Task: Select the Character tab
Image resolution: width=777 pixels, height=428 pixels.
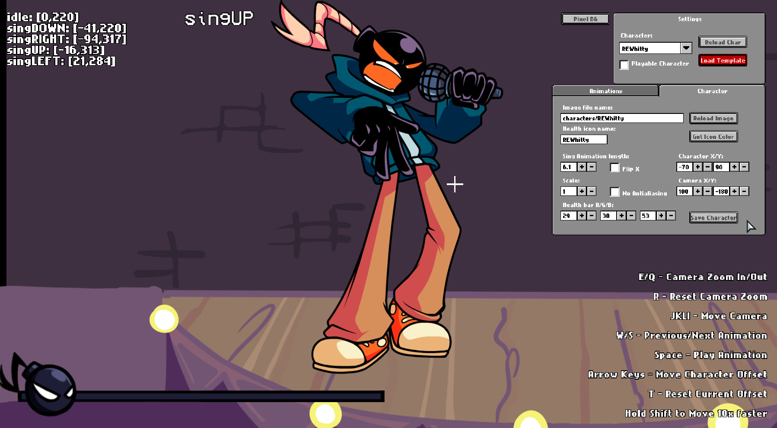Action: tap(712, 91)
